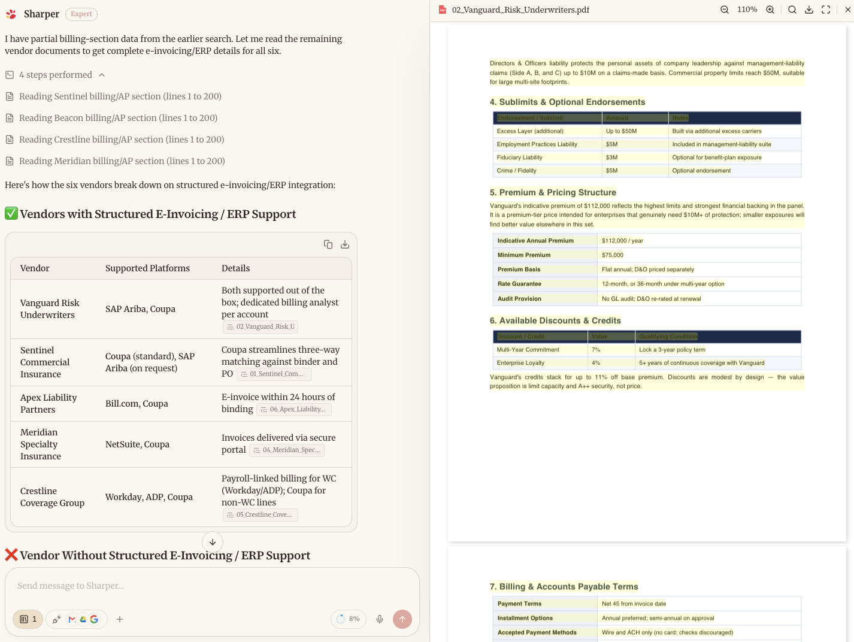
Task: Search within the PDF document
Action: (x=792, y=10)
